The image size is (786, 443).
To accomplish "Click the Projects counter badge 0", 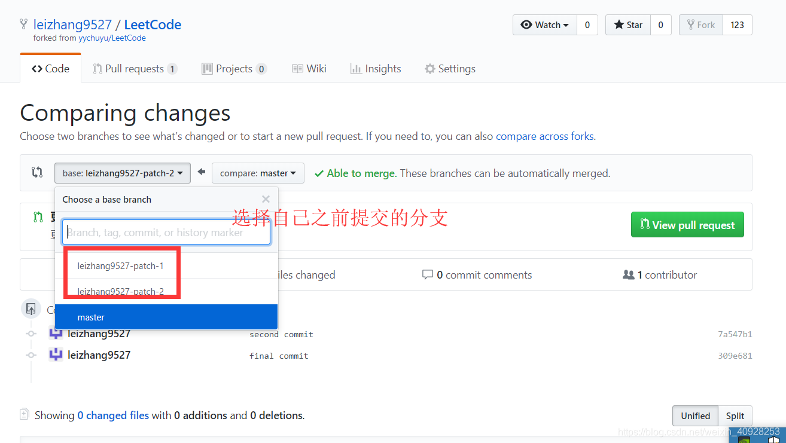I will click(261, 69).
